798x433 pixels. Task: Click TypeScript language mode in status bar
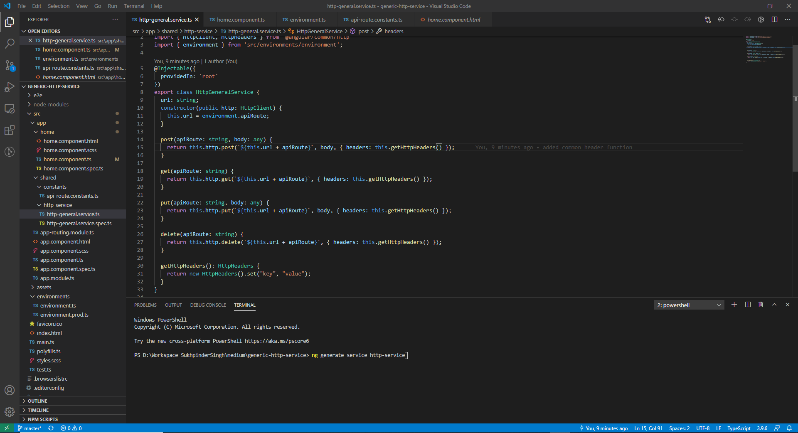[x=739, y=428]
